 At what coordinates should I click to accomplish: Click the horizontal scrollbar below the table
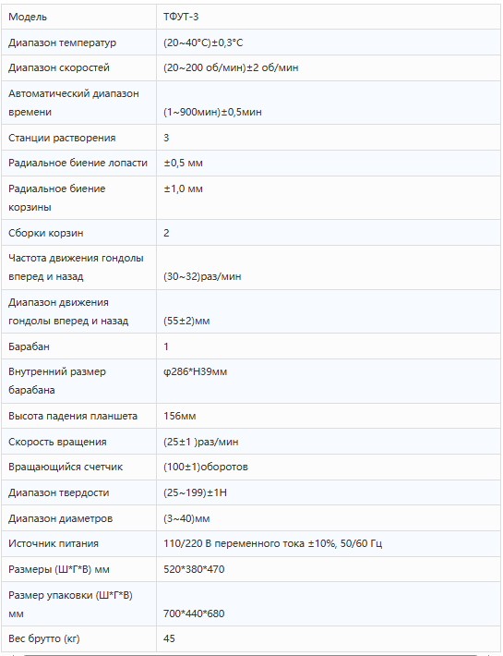coord(250,654)
